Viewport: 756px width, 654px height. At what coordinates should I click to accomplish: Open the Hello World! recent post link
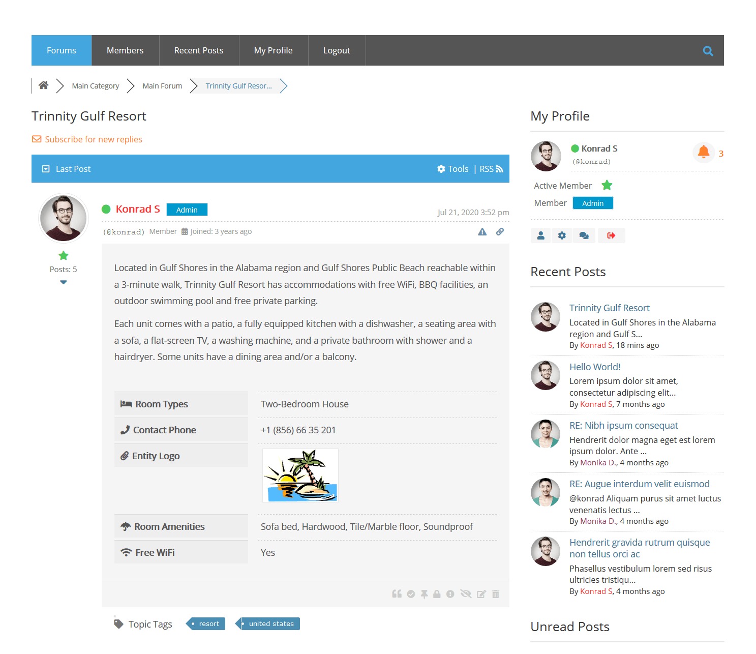pos(594,367)
